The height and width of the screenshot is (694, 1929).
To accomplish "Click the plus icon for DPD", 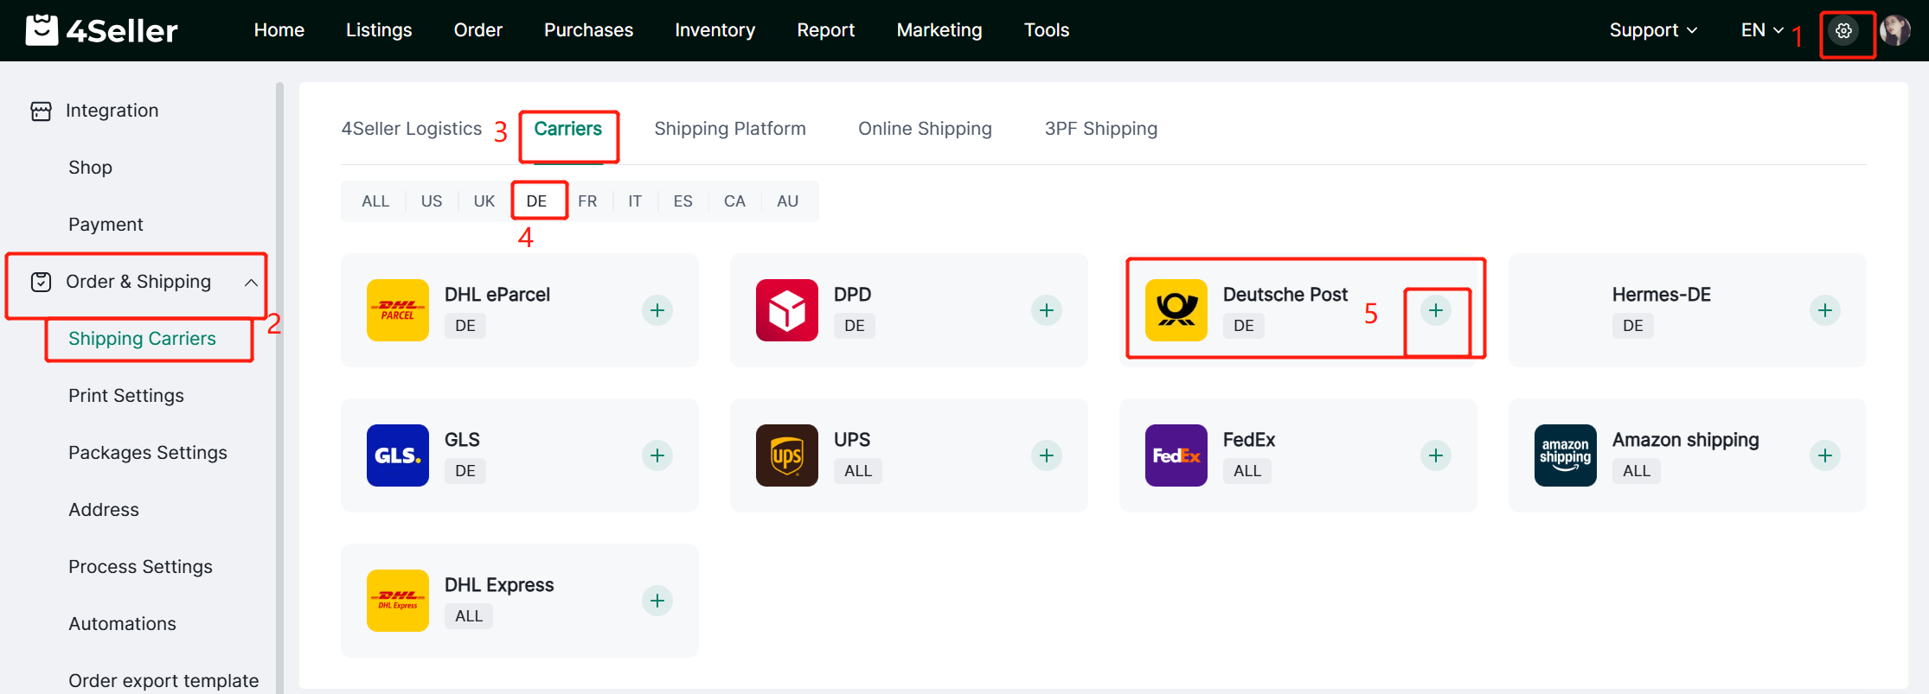I will (1046, 310).
